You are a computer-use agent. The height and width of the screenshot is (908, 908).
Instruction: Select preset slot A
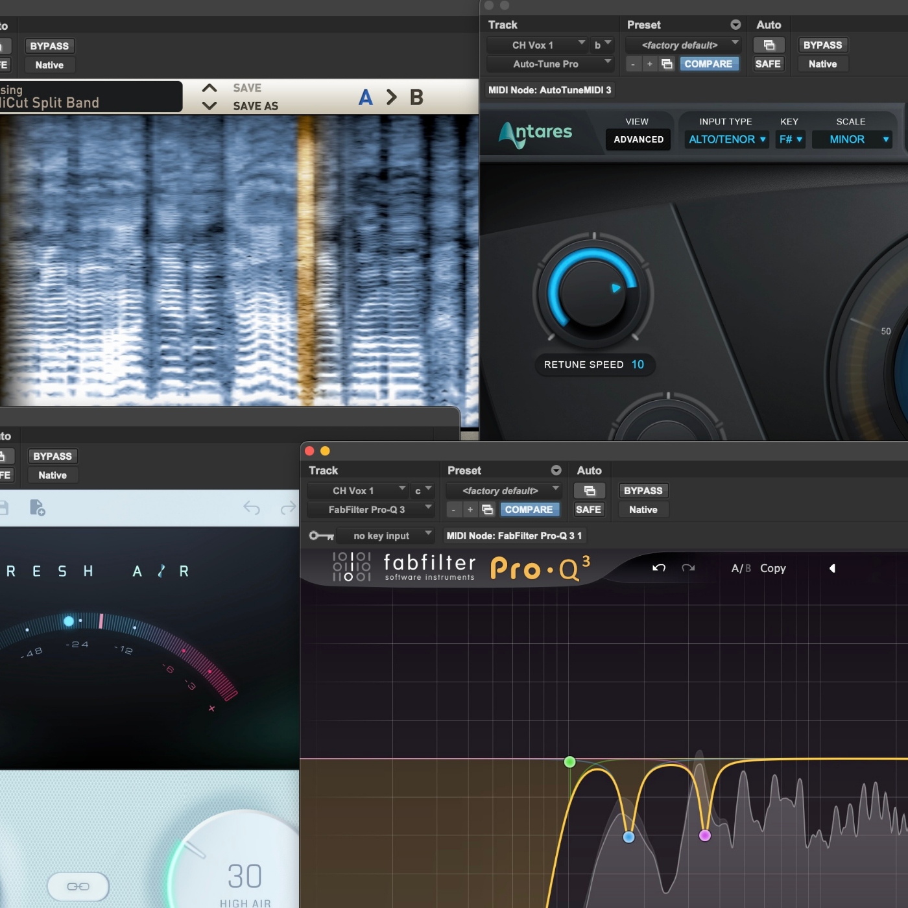pos(366,97)
